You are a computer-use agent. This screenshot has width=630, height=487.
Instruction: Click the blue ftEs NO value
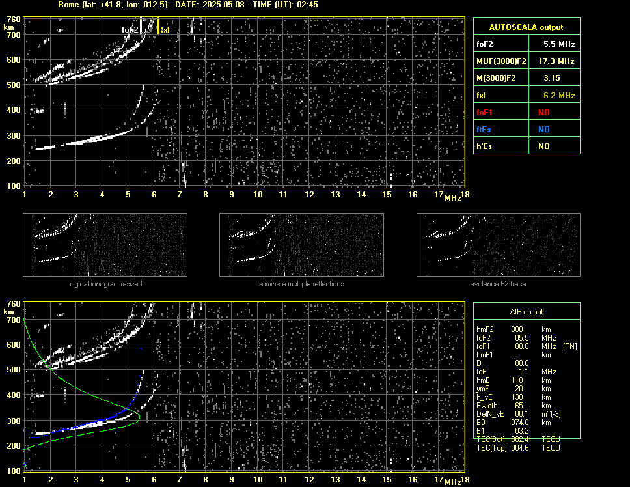coord(544,130)
